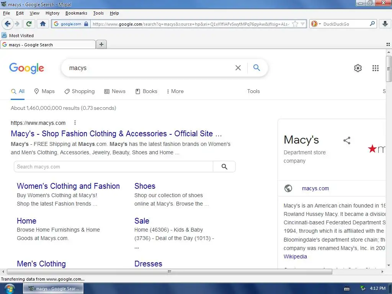Open Women's Clothing and Fashion sitelink
This screenshot has width=392, height=294.
click(x=68, y=186)
